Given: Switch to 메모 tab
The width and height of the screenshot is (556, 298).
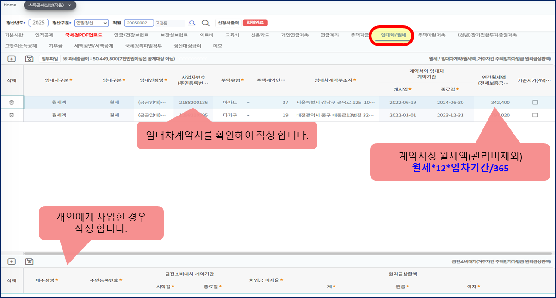Looking at the screenshot, I should click(x=217, y=46).
